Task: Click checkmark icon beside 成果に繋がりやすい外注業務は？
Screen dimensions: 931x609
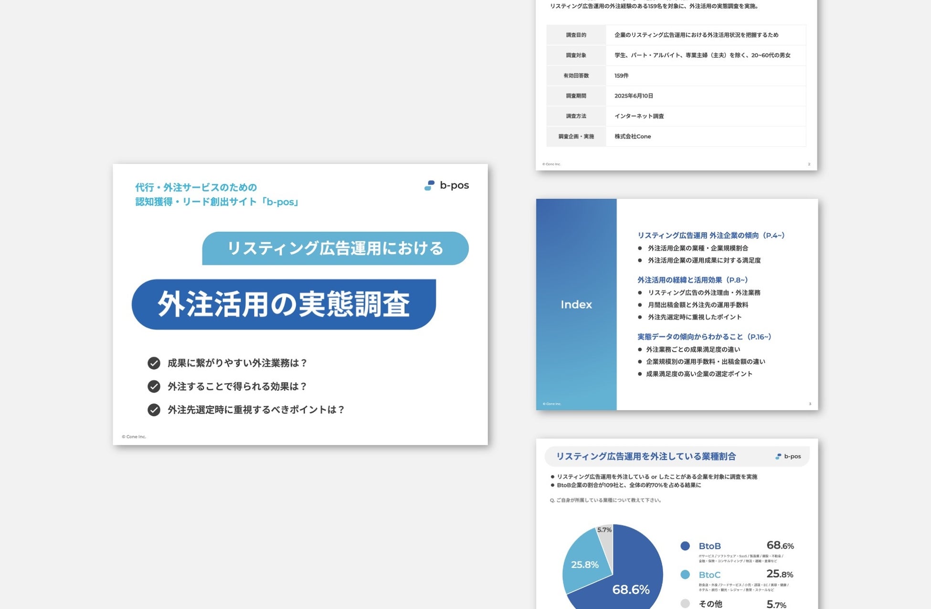Action: coord(154,363)
